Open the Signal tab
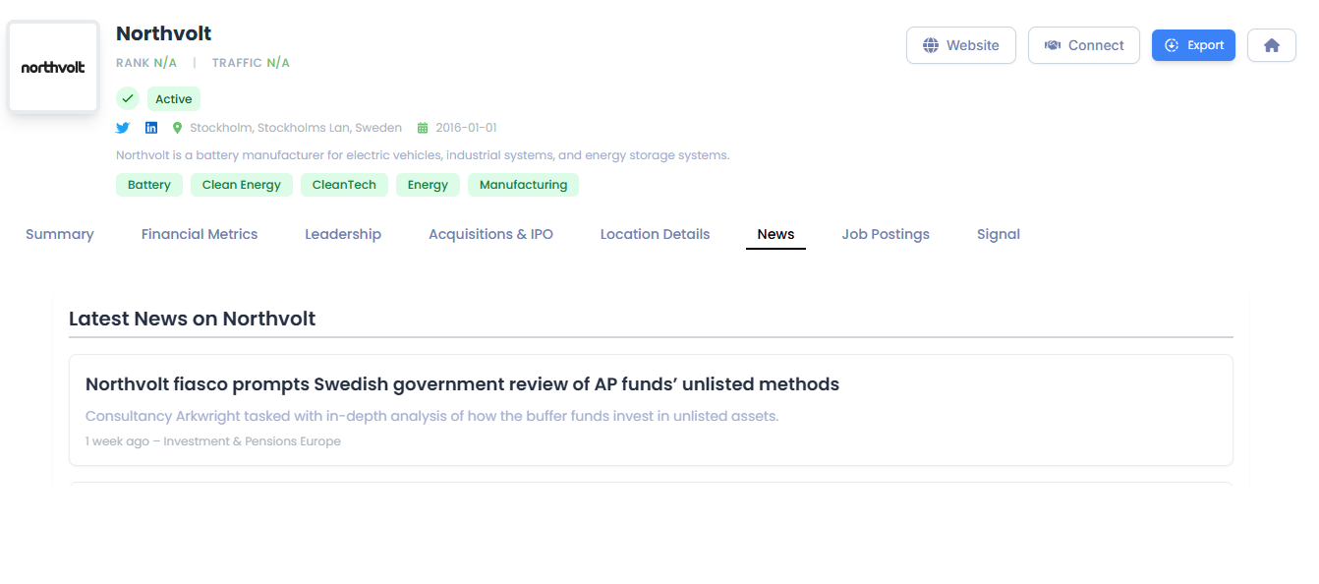The width and height of the screenshot is (1319, 584). point(999,234)
